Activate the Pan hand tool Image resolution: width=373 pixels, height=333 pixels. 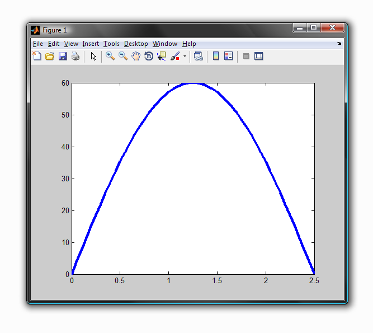[x=136, y=56]
